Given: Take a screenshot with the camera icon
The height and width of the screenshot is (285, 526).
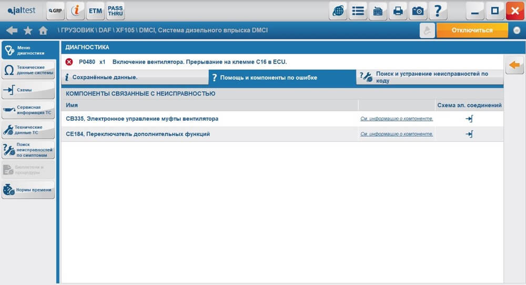Looking at the screenshot, I should click(x=418, y=10).
